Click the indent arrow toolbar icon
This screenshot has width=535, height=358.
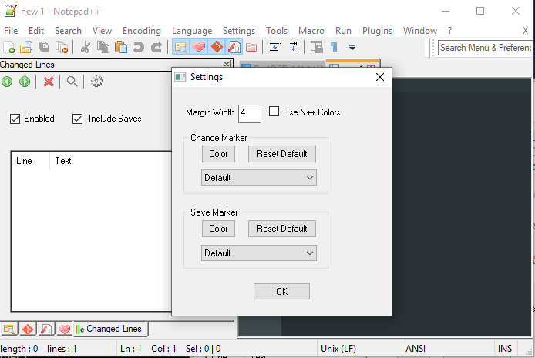[x=293, y=47]
